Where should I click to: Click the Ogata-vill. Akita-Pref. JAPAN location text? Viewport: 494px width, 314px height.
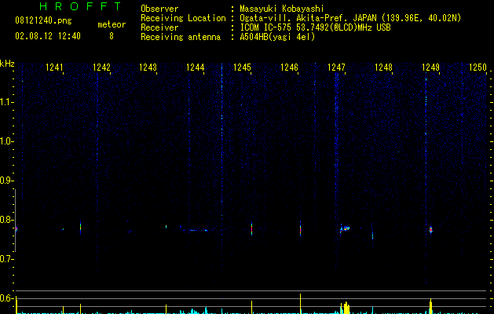(350, 18)
